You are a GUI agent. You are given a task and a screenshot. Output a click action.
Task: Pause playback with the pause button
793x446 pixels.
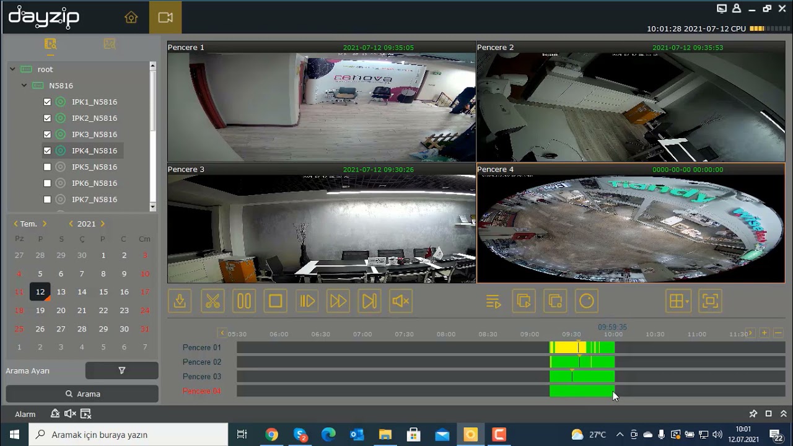[x=244, y=302]
